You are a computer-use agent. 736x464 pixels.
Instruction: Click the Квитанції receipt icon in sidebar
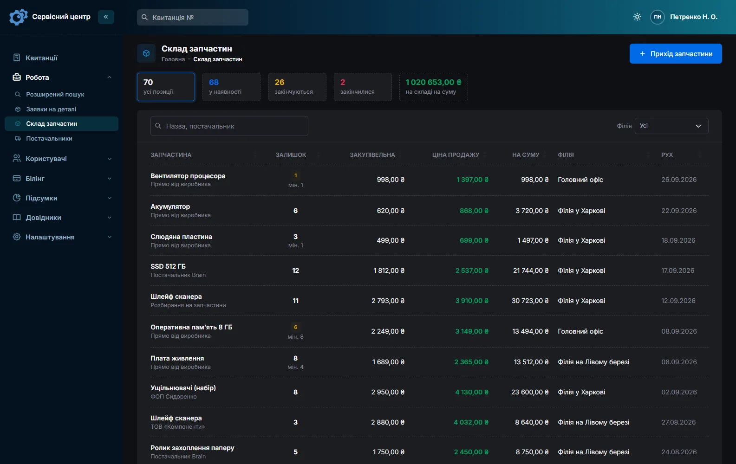17,58
